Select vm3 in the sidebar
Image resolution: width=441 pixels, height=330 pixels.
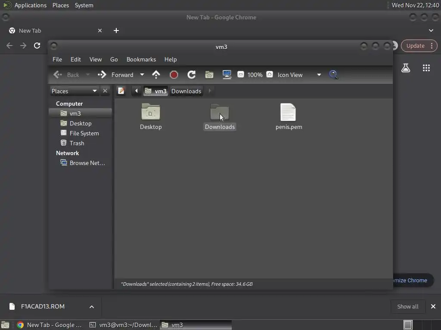(81, 113)
